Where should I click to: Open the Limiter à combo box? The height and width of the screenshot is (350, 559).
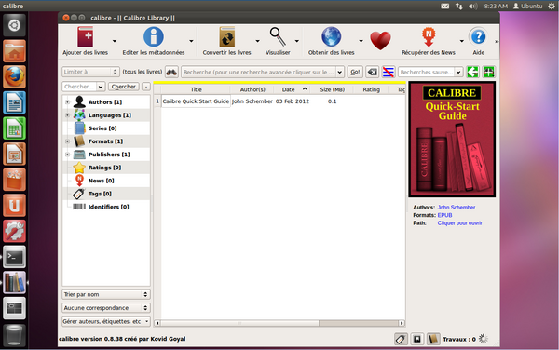coord(90,72)
